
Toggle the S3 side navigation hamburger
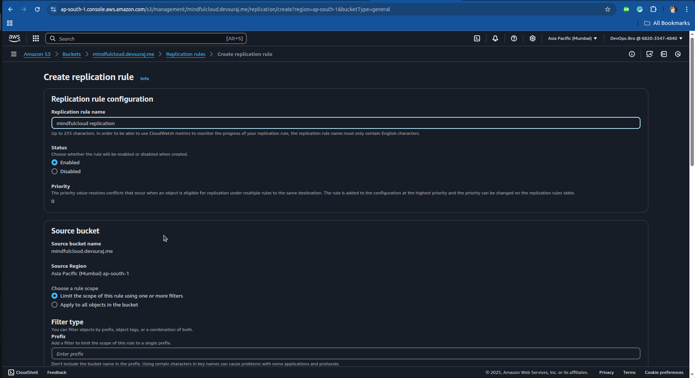tap(14, 54)
